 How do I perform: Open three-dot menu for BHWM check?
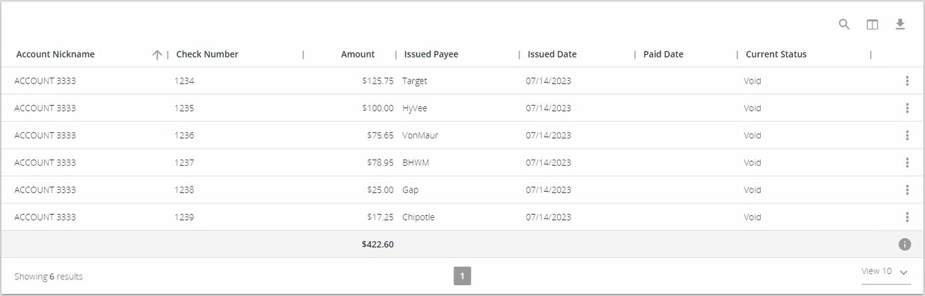(907, 162)
